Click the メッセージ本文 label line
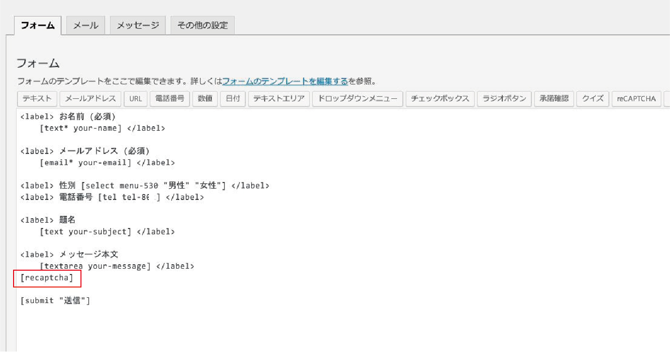The height and width of the screenshot is (352, 670). [x=69, y=255]
